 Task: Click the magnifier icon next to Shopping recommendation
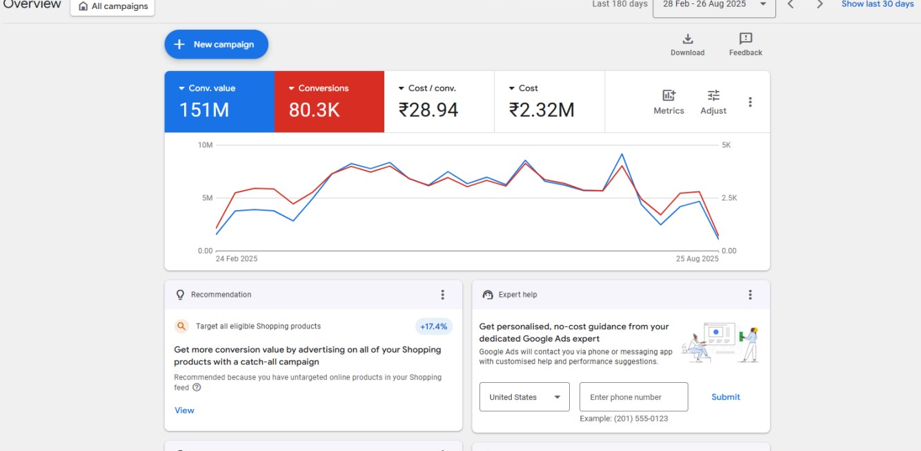182,326
